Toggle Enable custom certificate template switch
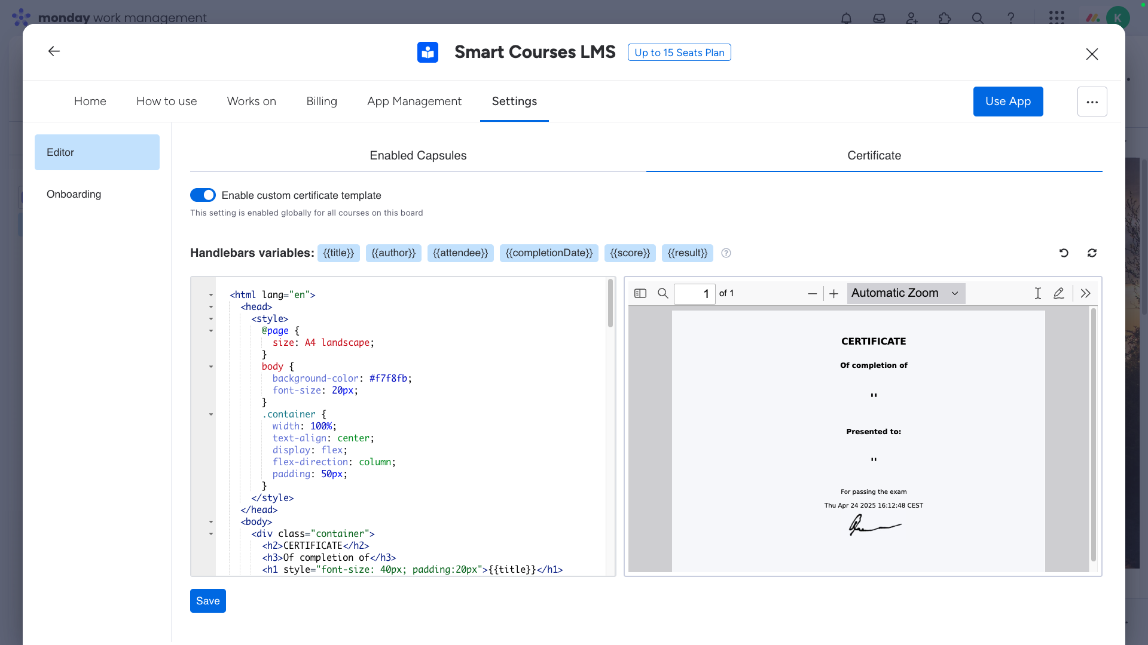Image resolution: width=1148 pixels, height=645 pixels. (x=203, y=195)
